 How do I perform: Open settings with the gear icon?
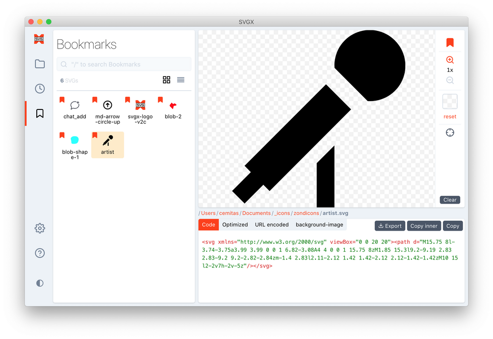[x=40, y=228]
